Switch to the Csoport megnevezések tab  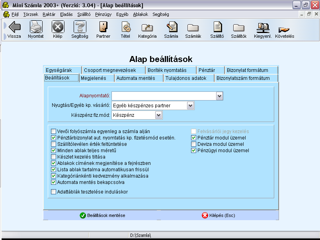click(x=114, y=70)
